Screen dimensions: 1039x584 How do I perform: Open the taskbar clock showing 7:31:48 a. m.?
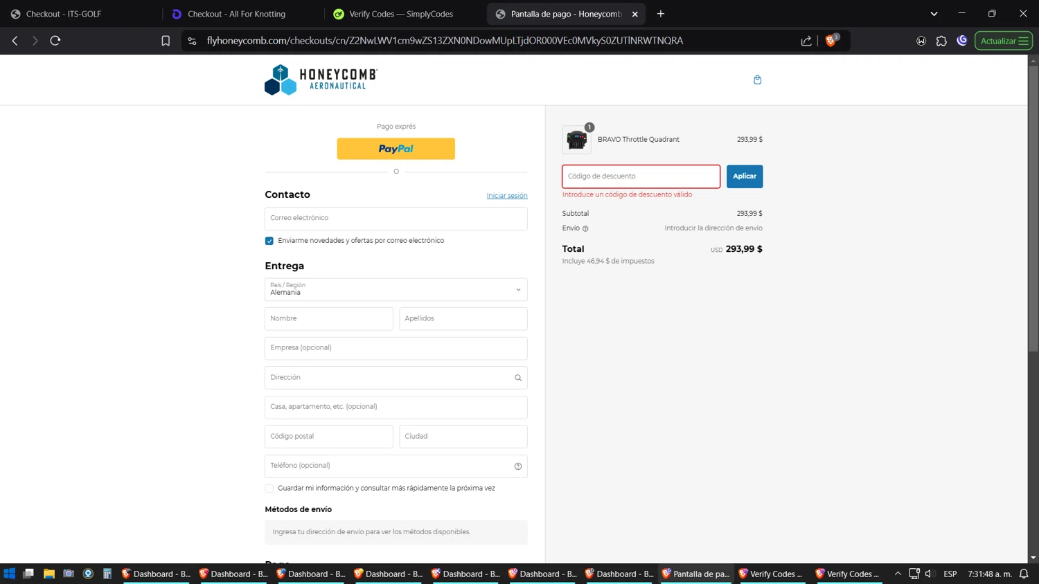click(990, 574)
